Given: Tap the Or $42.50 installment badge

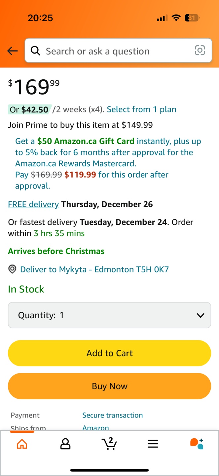Looking at the screenshot, I should pyautogui.click(x=29, y=109).
